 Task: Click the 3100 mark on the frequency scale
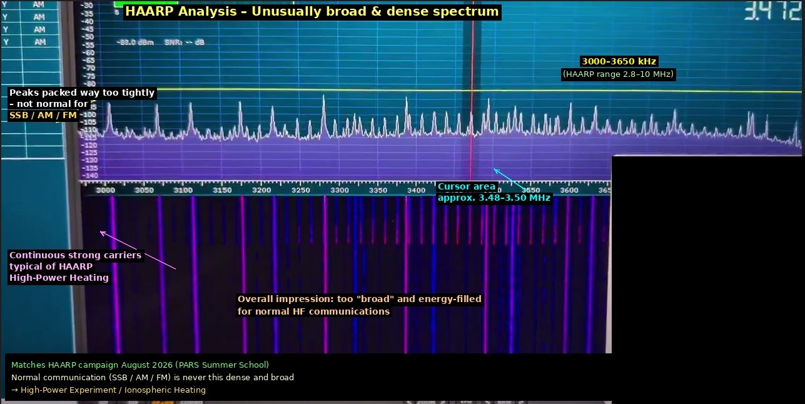[183, 190]
